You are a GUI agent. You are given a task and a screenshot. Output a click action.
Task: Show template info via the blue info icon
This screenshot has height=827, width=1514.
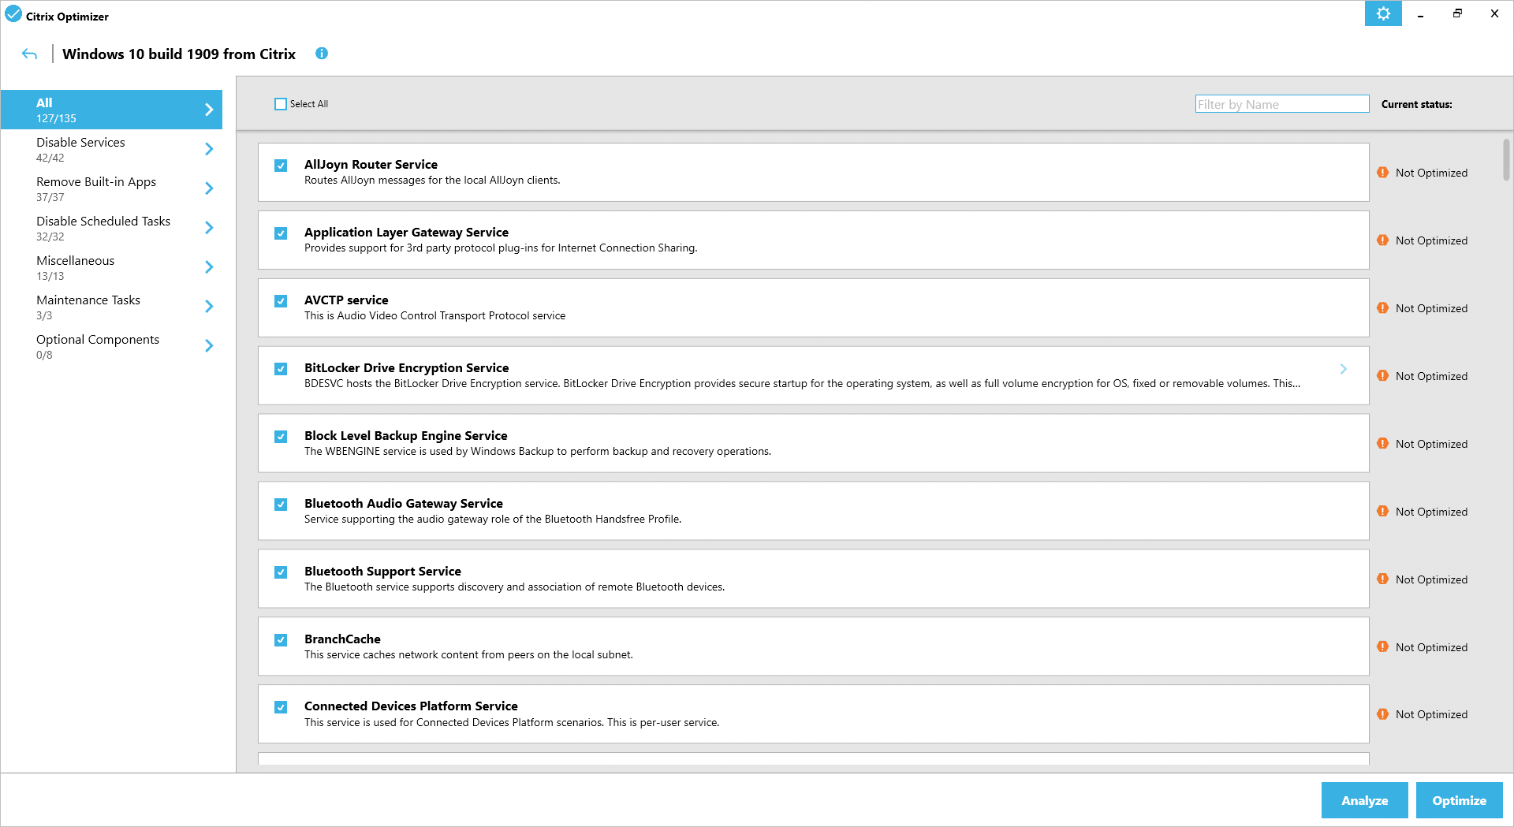coord(322,54)
